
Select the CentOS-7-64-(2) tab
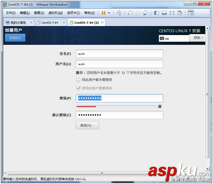86,23
